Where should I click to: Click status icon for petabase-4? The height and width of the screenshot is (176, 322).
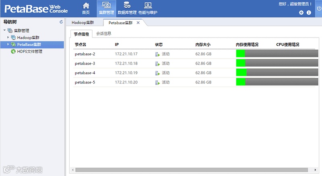point(157,73)
